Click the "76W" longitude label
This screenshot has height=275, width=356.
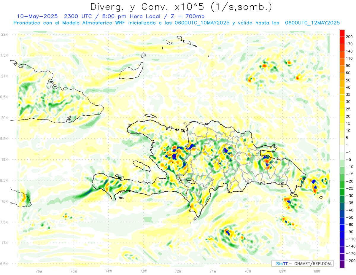(x=39, y=271)
